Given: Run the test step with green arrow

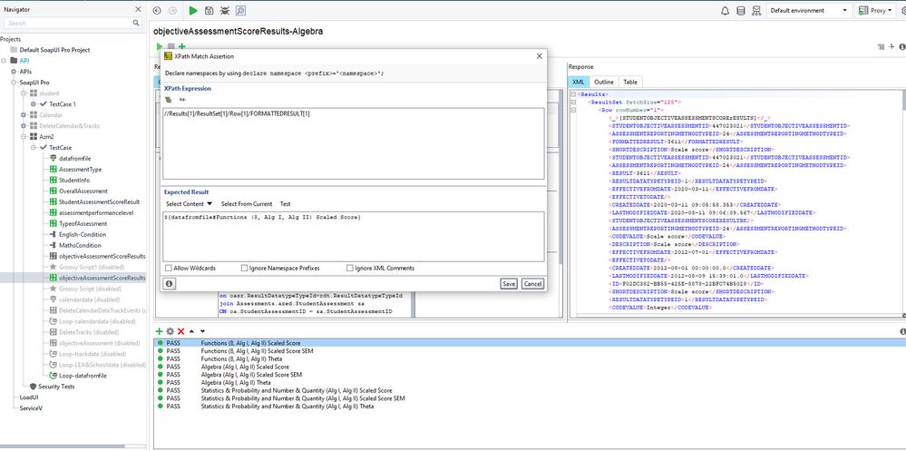Looking at the screenshot, I should 160,46.
